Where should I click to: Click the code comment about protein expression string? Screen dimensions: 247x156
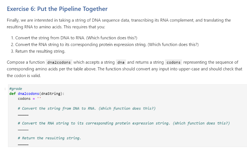pyautogui.click(x=123, y=123)
